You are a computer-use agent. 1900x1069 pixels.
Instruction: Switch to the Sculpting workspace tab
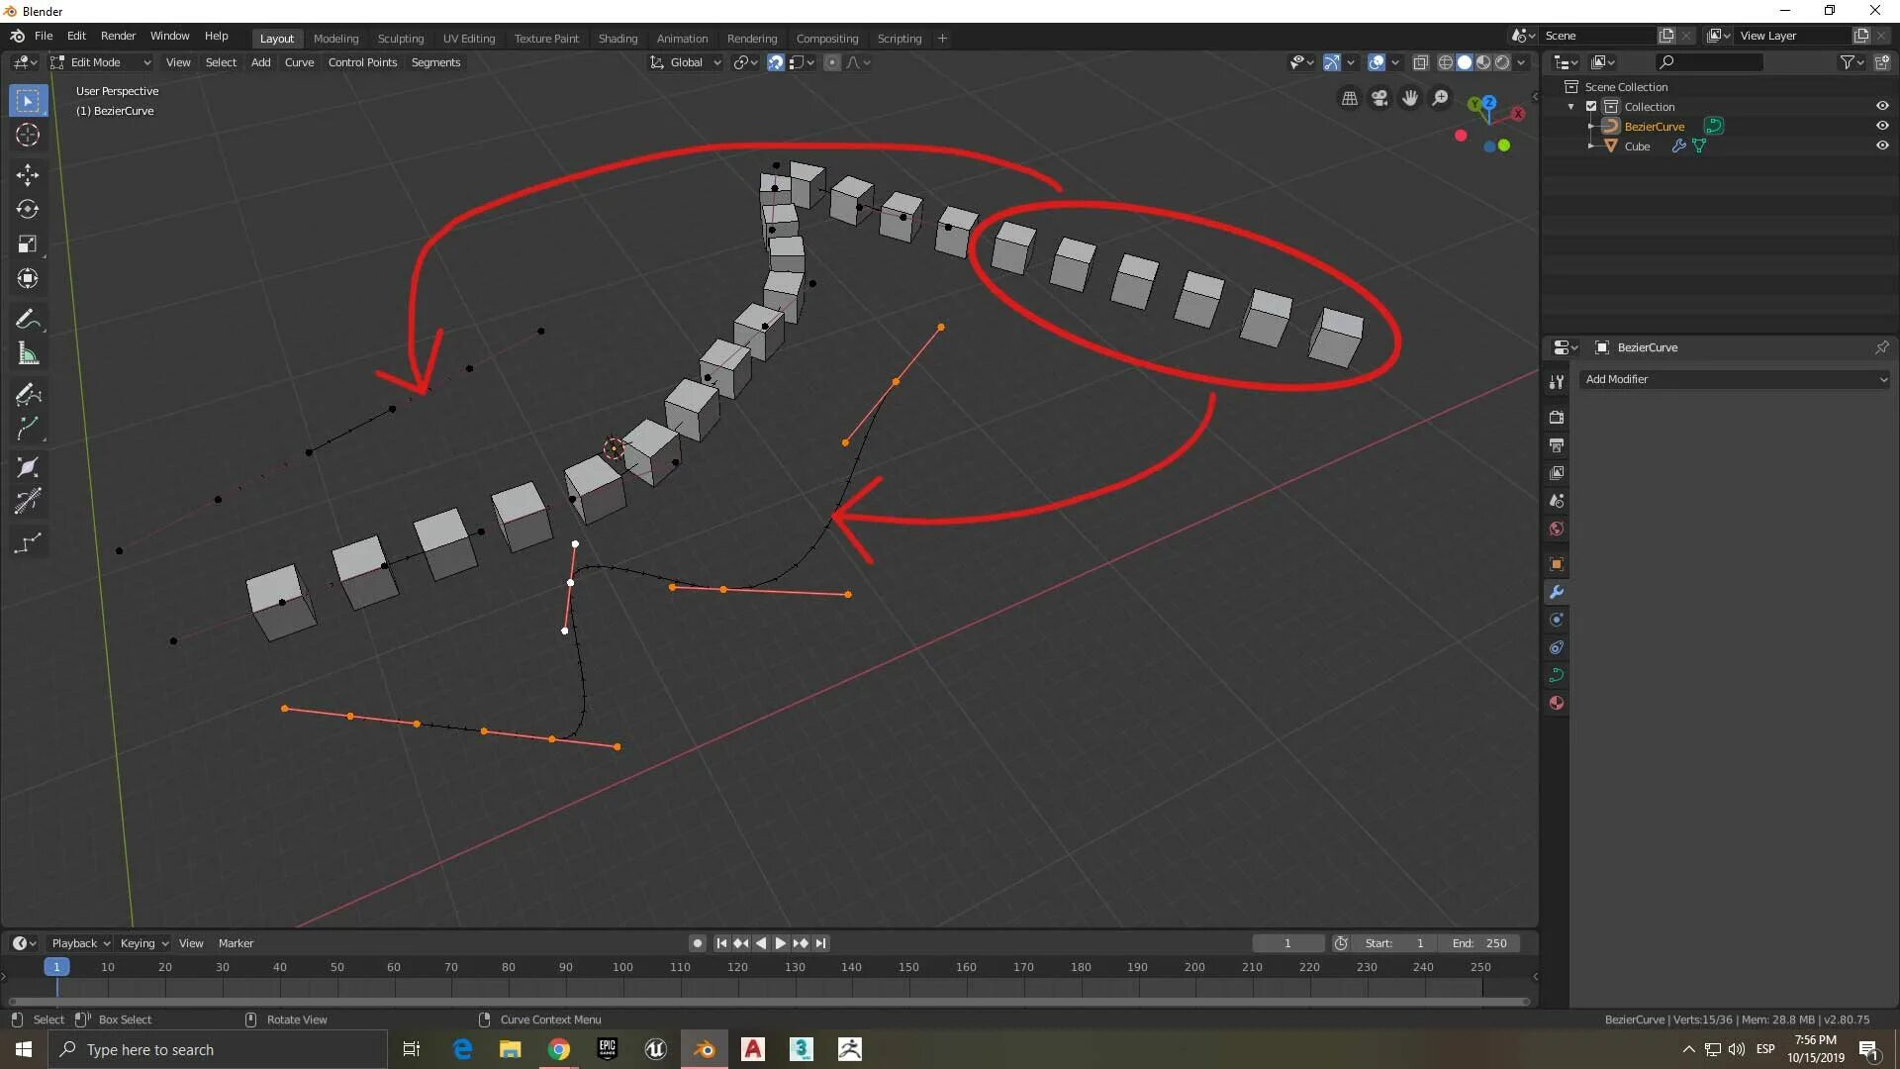(x=400, y=39)
